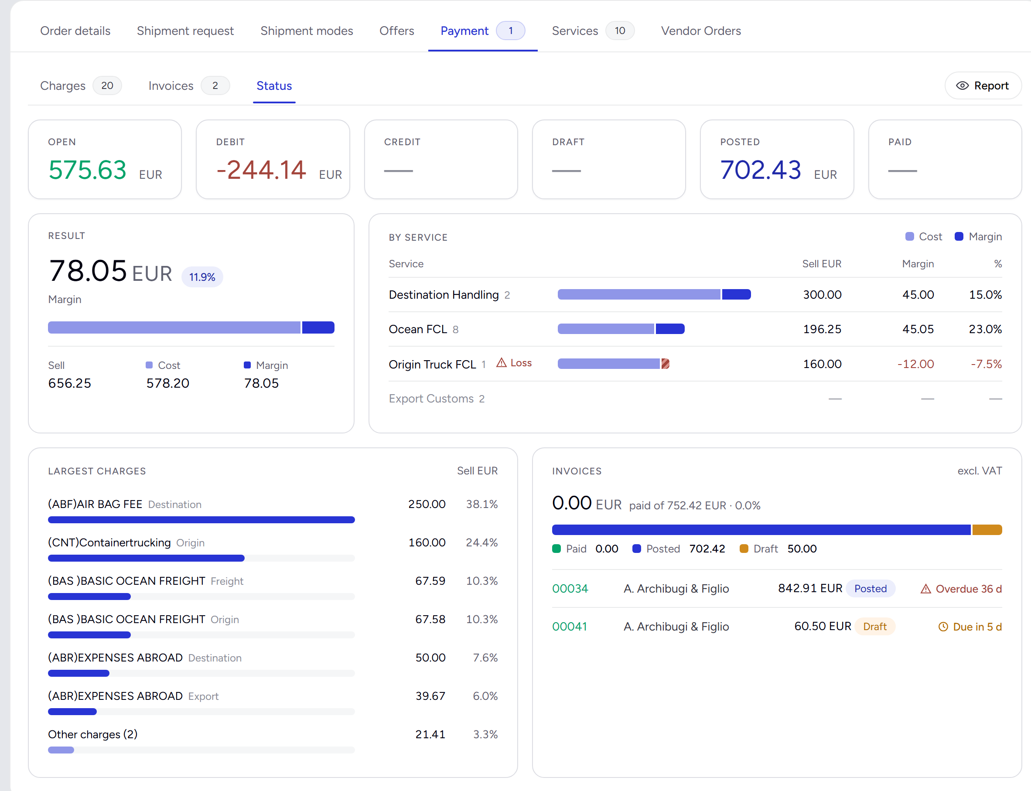Open the Invoices sub-tab
Viewport: 1031px width, 791px height.
click(x=189, y=86)
